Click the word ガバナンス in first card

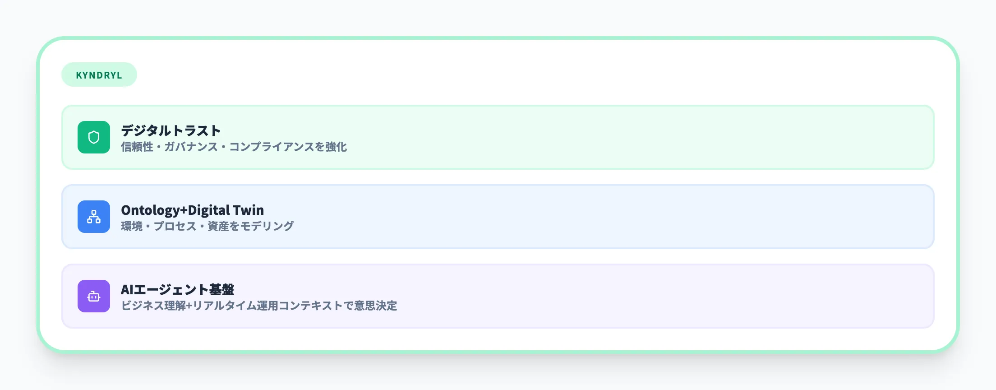(x=191, y=147)
